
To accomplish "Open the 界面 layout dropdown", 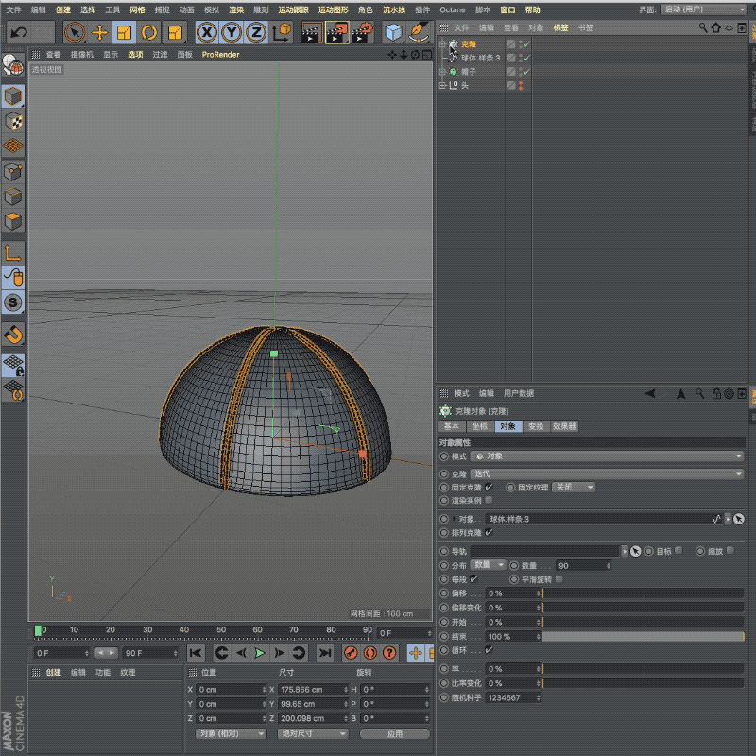I will coord(703,9).
